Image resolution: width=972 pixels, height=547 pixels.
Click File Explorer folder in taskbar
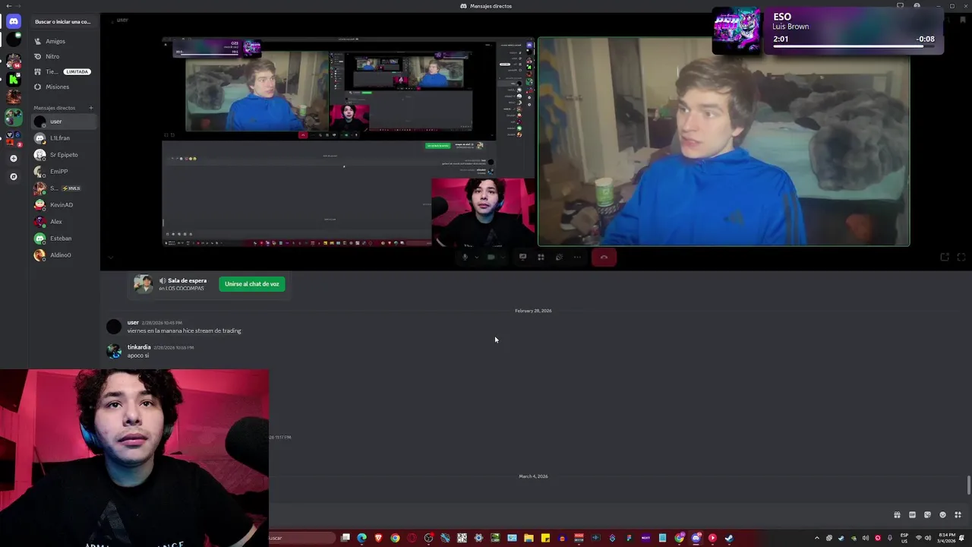coord(529,538)
